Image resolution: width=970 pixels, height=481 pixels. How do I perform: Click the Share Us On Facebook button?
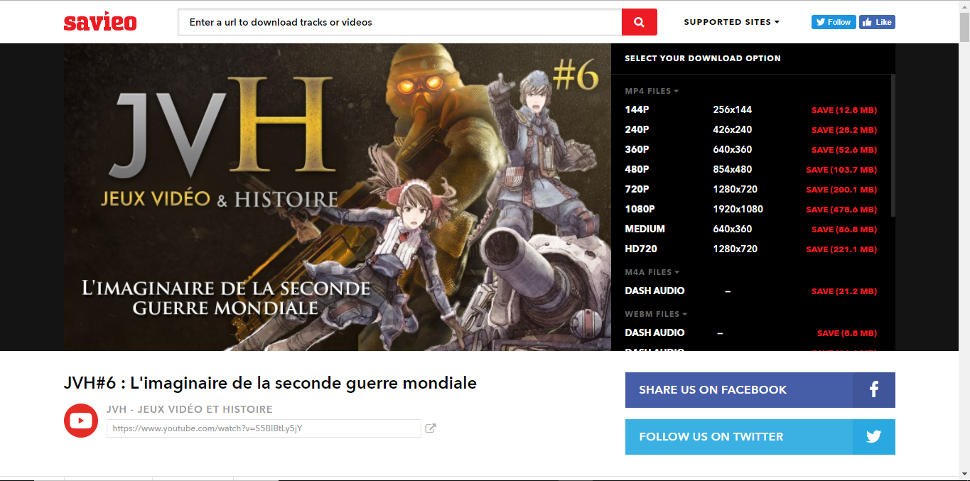(760, 390)
